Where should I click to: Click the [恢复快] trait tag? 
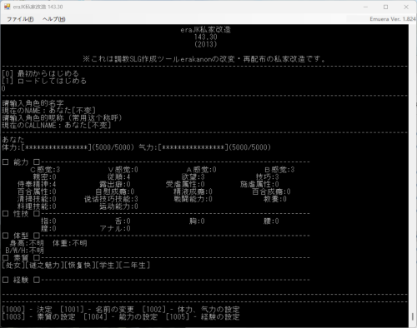[x=80, y=266]
